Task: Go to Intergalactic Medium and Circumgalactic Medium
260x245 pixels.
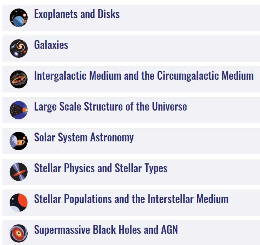Action: point(143,76)
